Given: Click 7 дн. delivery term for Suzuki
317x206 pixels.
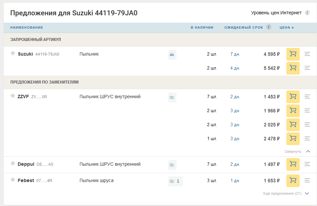Looking at the screenshot, I should [x=235, y=54].
